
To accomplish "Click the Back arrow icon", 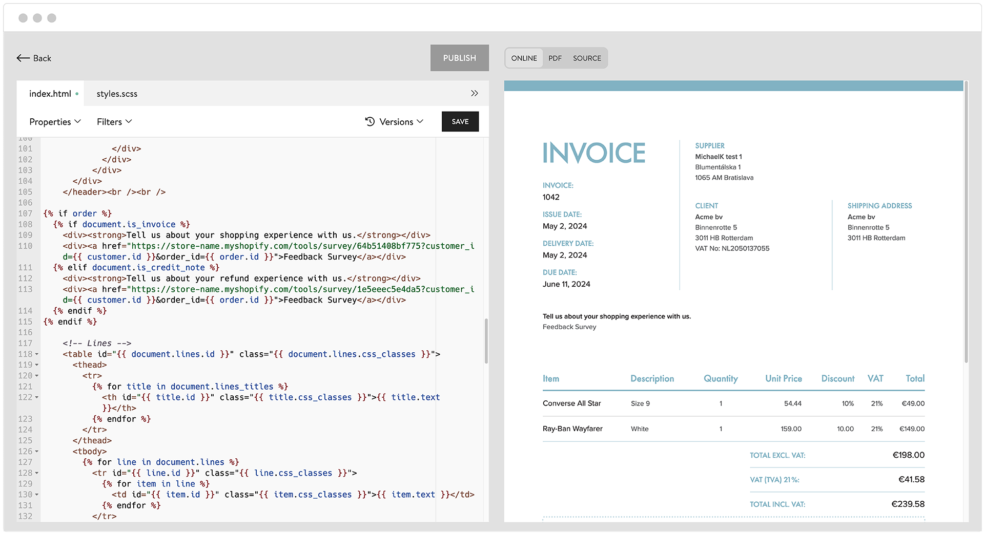I will (22, 58).
